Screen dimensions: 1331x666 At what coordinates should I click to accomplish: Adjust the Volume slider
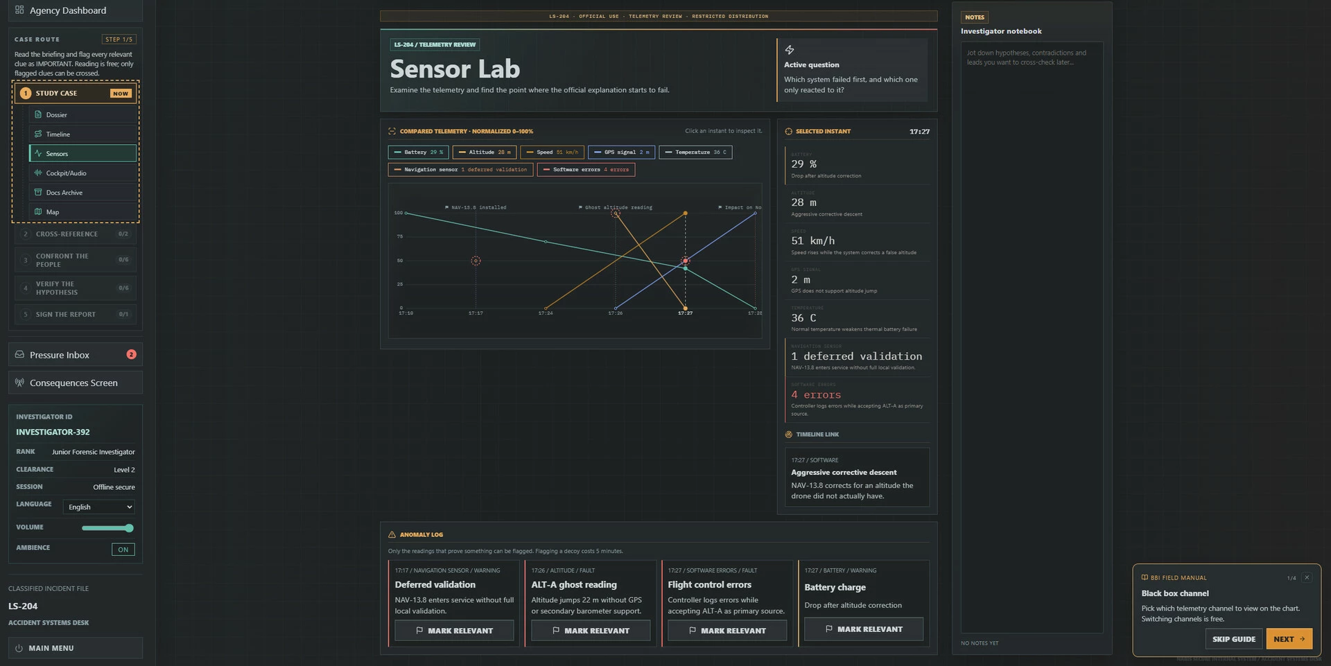pos(107,528)
